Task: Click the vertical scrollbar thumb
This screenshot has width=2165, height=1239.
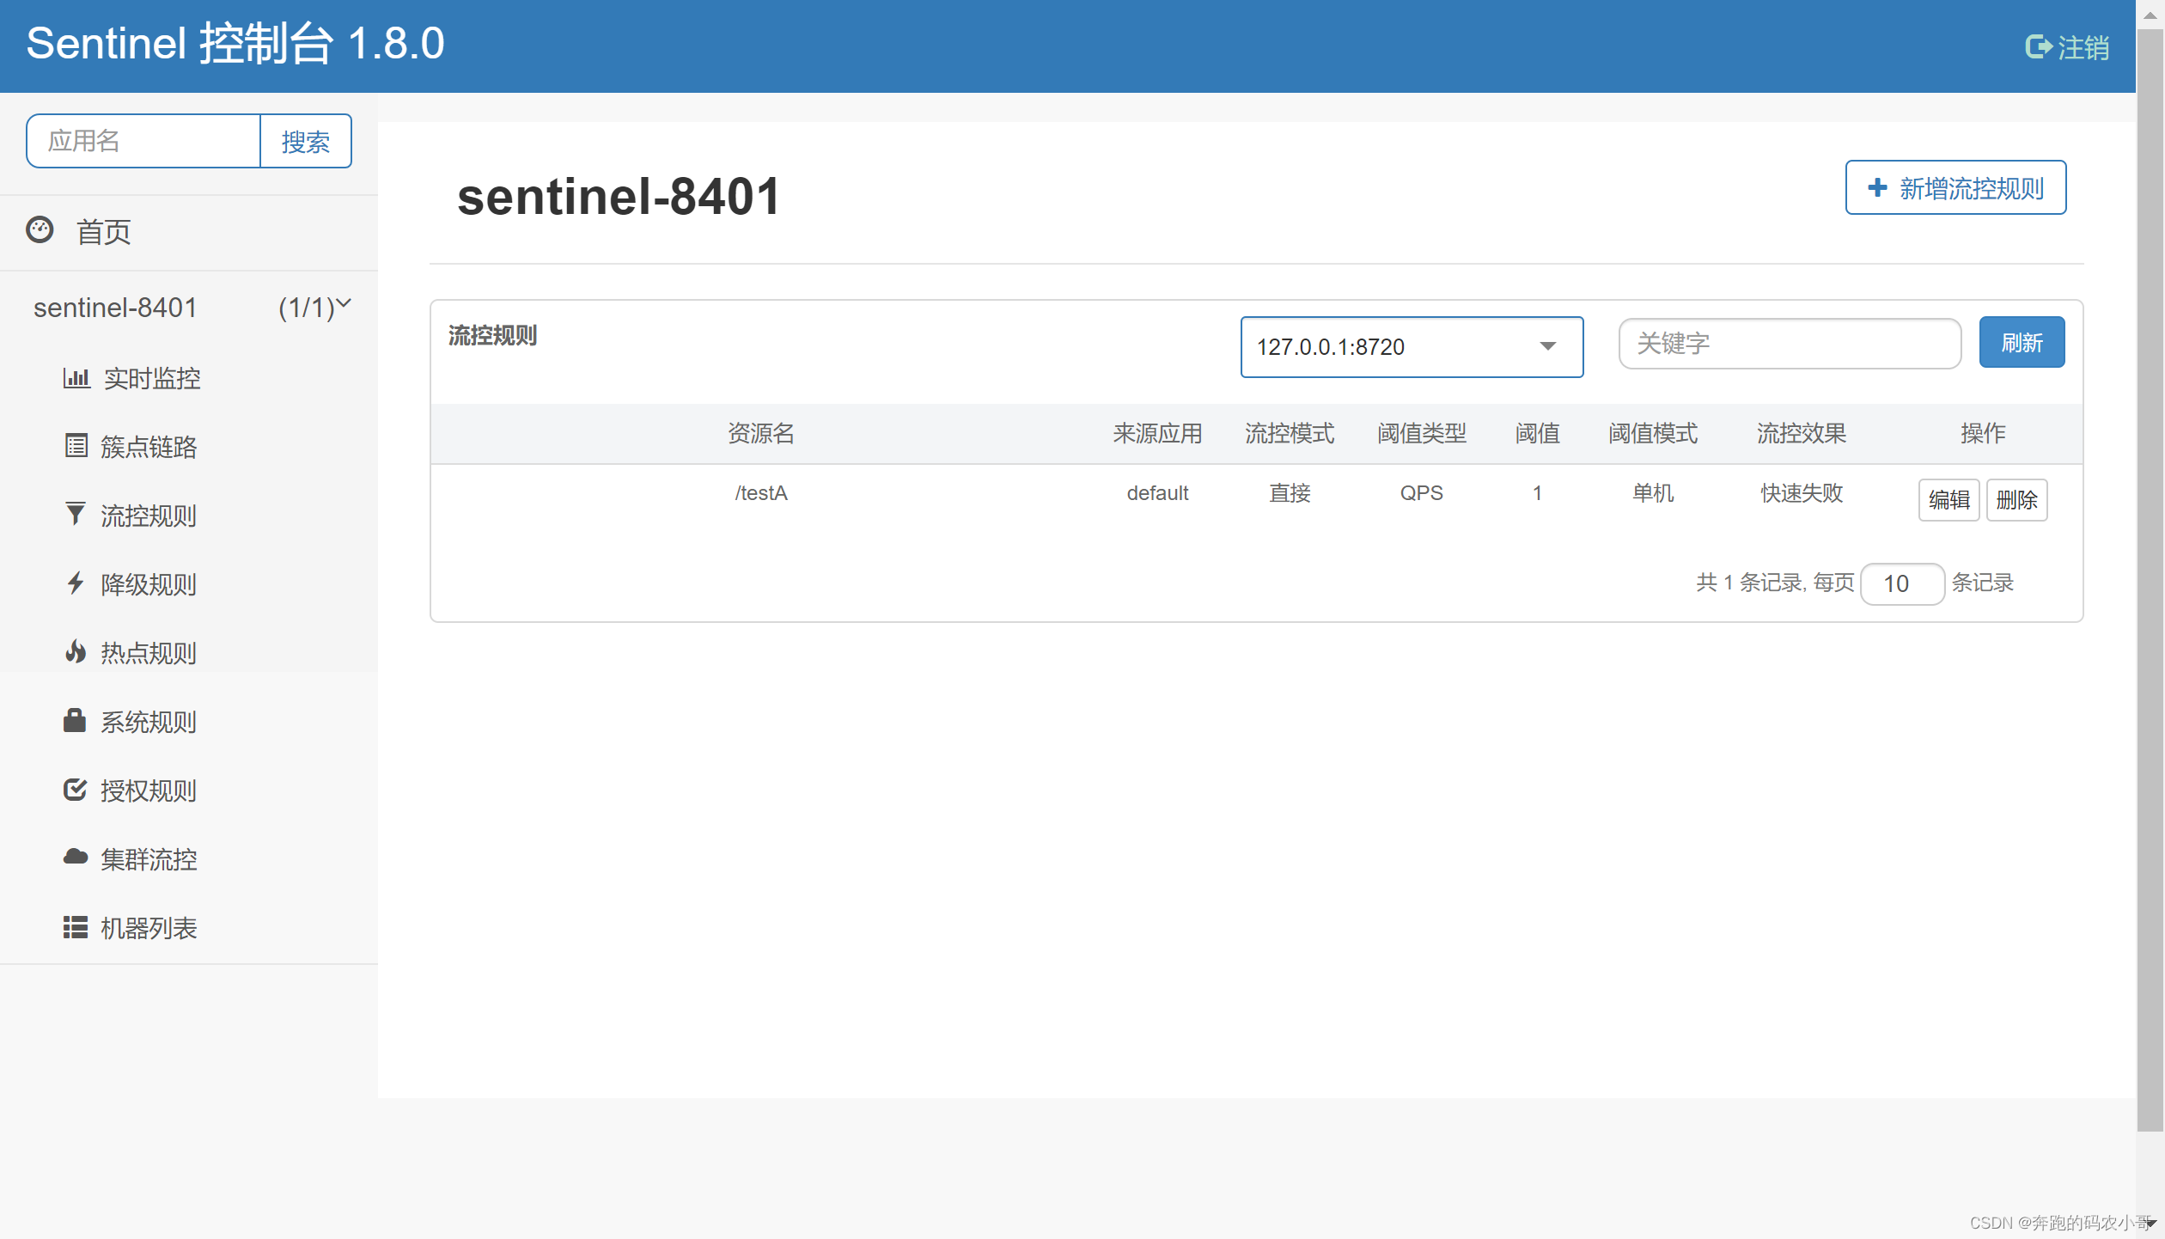Action: pos(2150,580)
